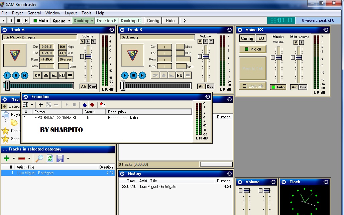Add a new encoder with plus icon
Screen dimensions: 344x215
tap(40, 105)
